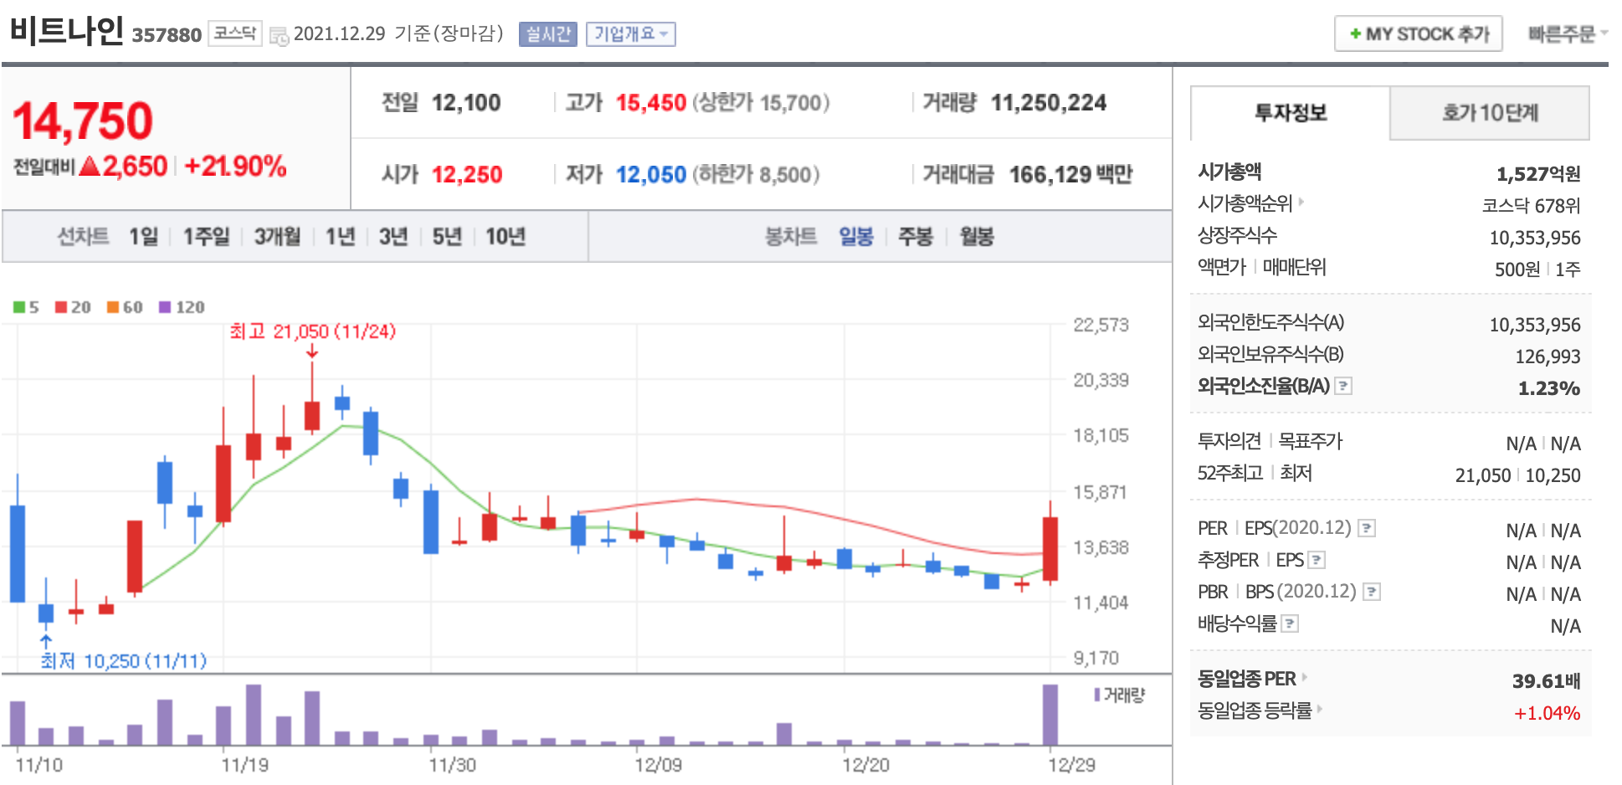Click the 액면가 value 500원
Viewport: 1622px width, 785px height.
1517,269
